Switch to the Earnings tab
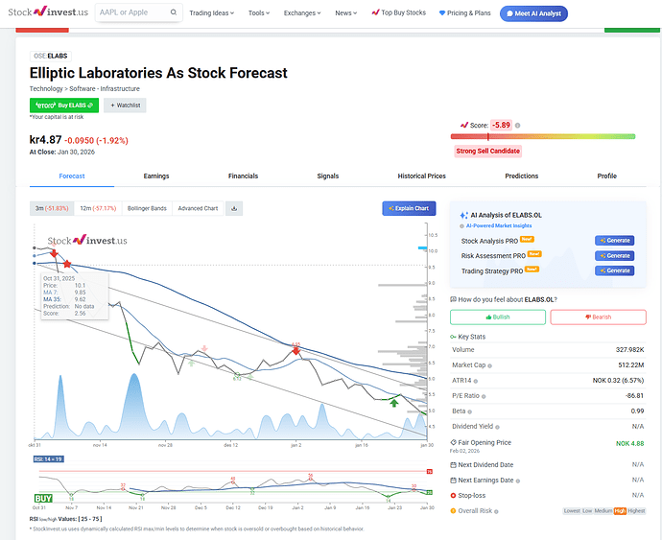Screen dimensions: 662x540 156,176
